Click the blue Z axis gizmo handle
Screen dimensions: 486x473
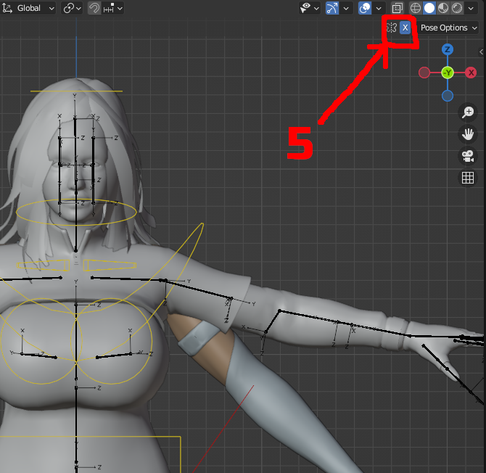coord(448,49)
